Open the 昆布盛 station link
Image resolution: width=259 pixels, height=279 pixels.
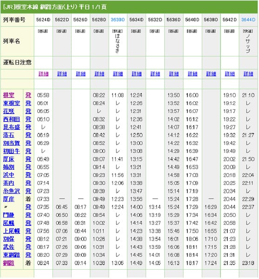pos(12,127)
